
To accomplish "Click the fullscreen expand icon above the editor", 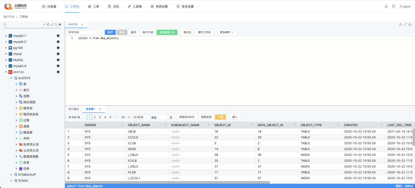I will pos(405,25).
